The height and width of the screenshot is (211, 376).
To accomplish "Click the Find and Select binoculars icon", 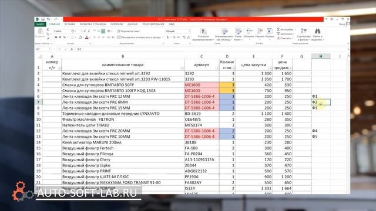I will click(x=317, y=31).
